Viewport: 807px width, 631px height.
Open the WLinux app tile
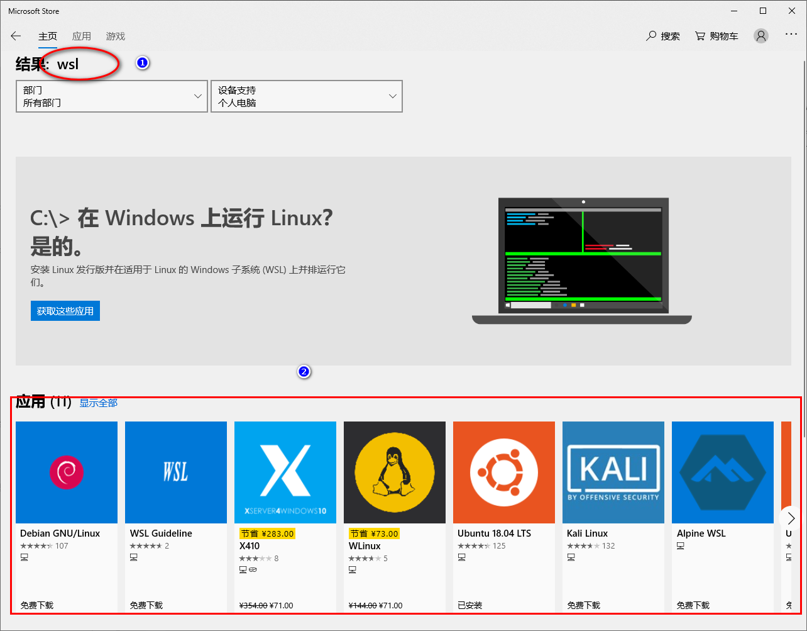pyautogui.click(x=394, y=472)
